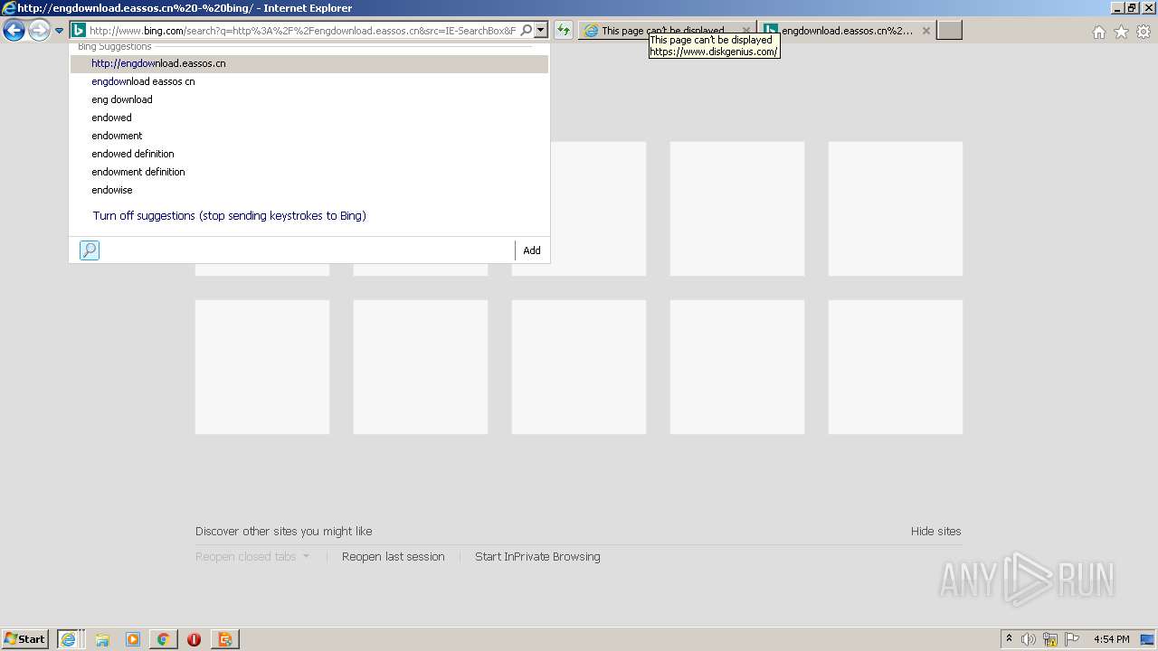Click 'Reopen last session' link
The width and height of the screenshot is (1158, 651).
(394, 557)
